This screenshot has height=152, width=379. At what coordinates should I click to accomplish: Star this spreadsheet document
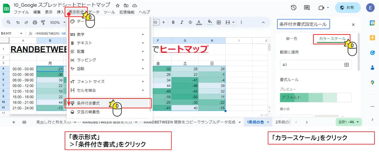tap(117, 5)
